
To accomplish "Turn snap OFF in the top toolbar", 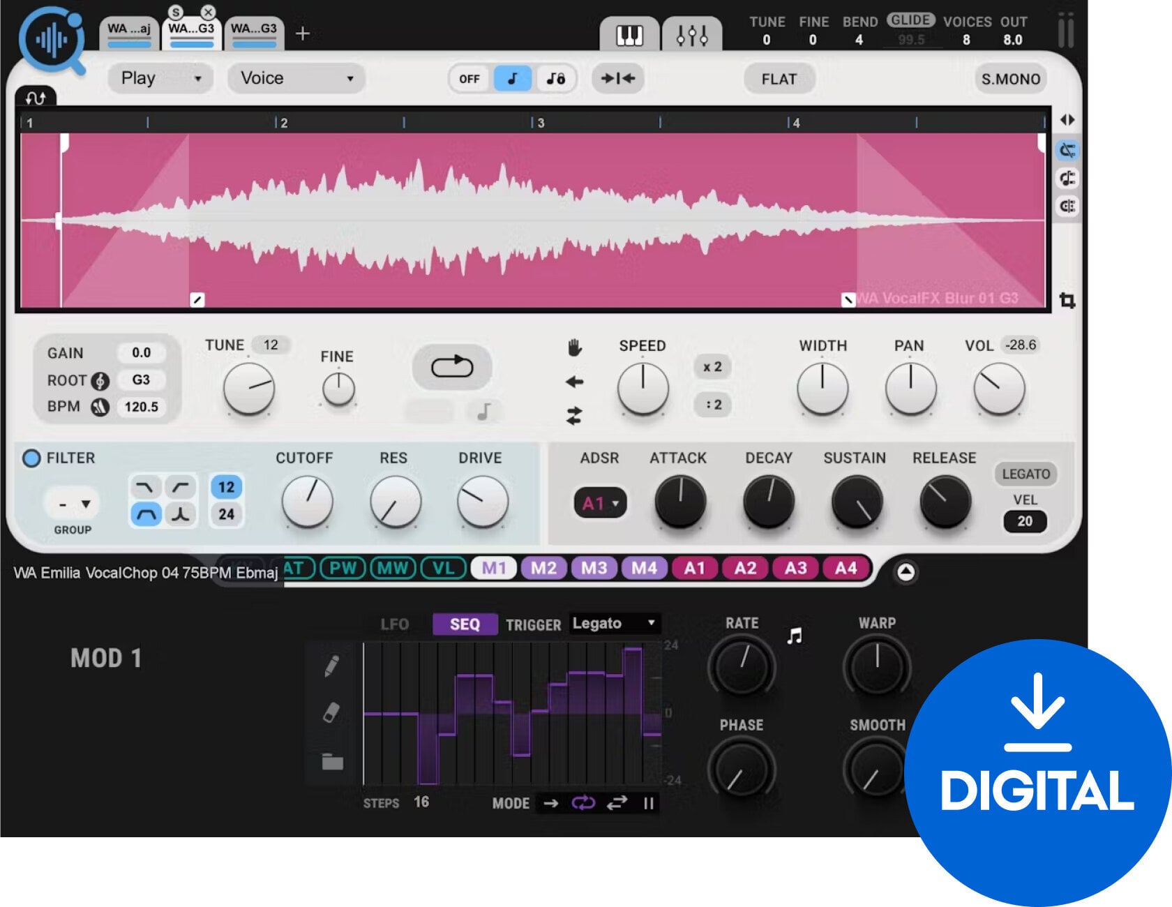I will coord(470,79).
